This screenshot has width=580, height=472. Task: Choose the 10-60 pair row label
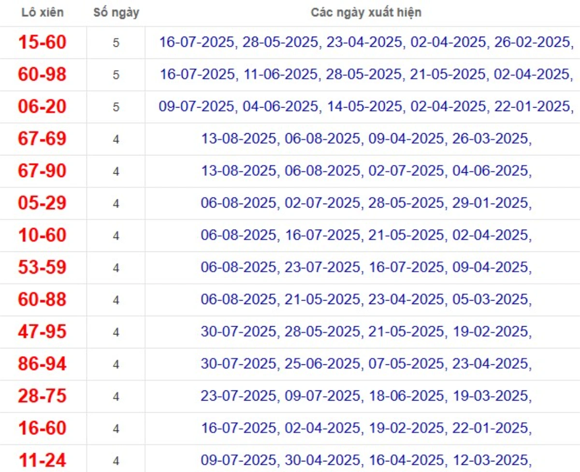point(43,236)
